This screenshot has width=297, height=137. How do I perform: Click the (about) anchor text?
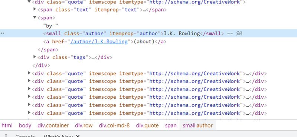144,42
